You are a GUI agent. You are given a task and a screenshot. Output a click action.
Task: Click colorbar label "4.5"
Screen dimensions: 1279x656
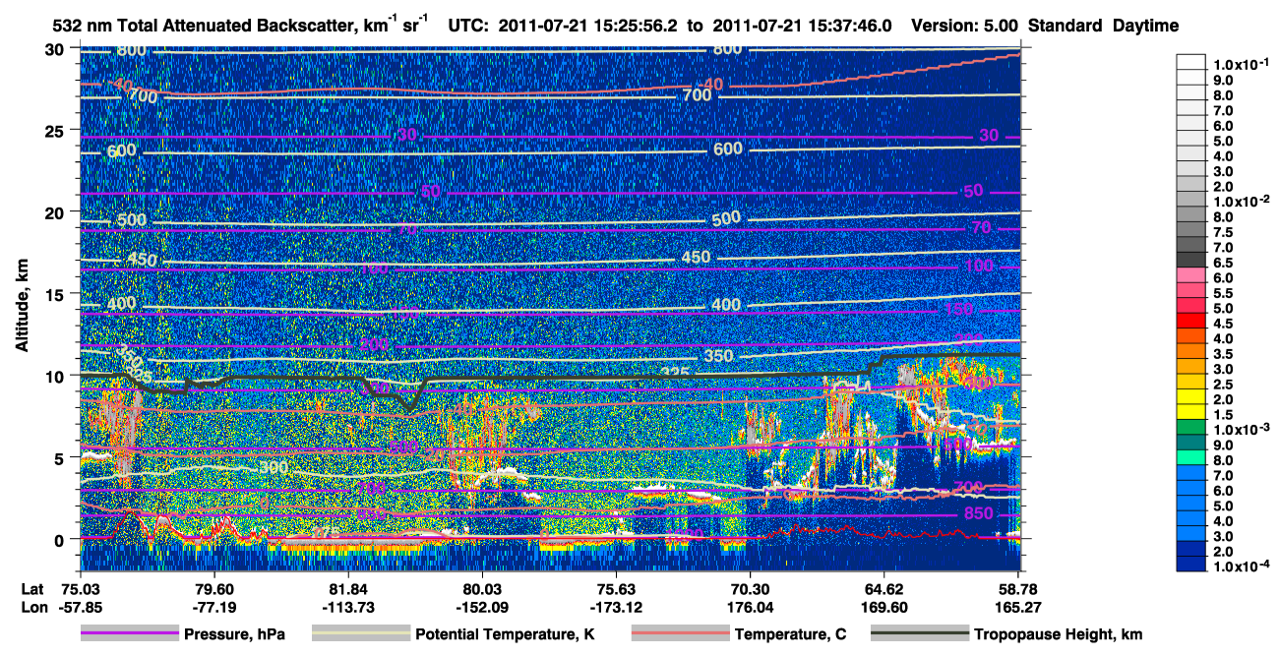coord(1224,324)
